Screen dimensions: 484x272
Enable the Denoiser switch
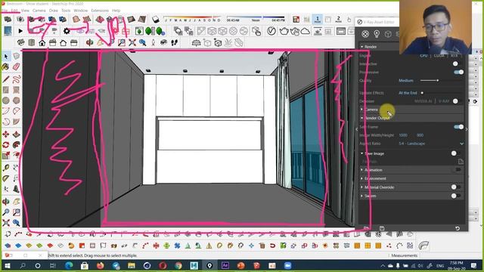tap(457, 101)
